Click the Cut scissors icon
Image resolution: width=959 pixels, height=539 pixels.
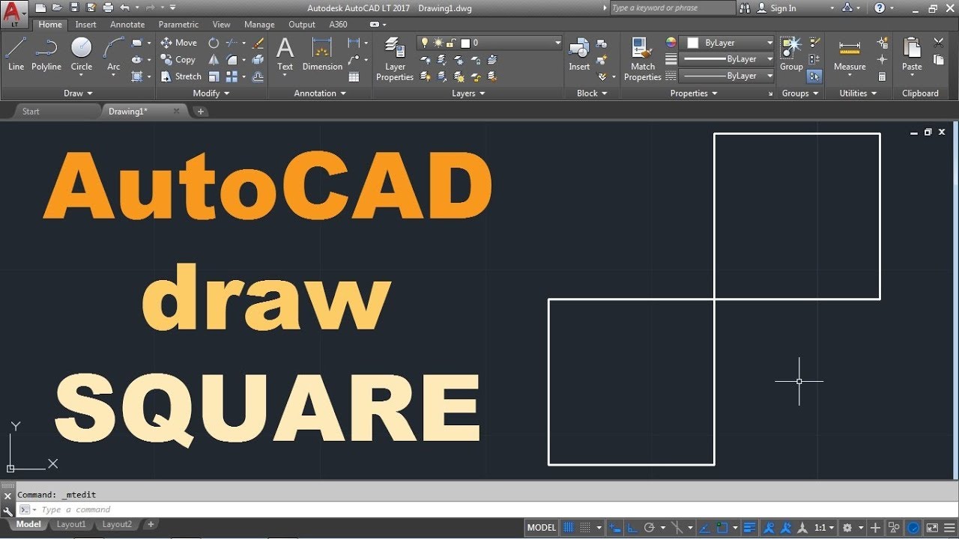(x=939, y=43)
